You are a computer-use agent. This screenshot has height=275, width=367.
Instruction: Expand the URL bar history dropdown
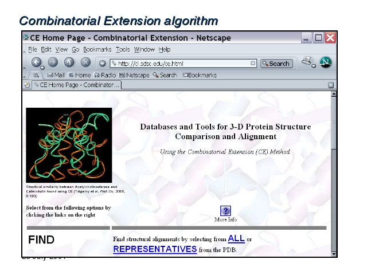click(253, 64)
